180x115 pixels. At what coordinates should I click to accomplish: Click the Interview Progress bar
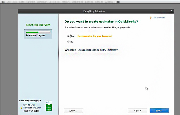(x=38, y=32)
